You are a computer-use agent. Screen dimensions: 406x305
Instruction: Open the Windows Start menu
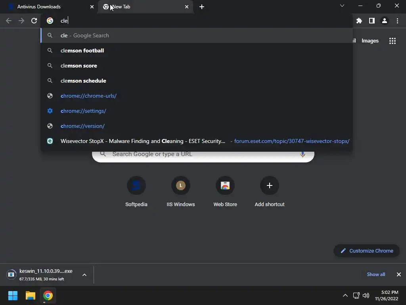click(13, 295)
